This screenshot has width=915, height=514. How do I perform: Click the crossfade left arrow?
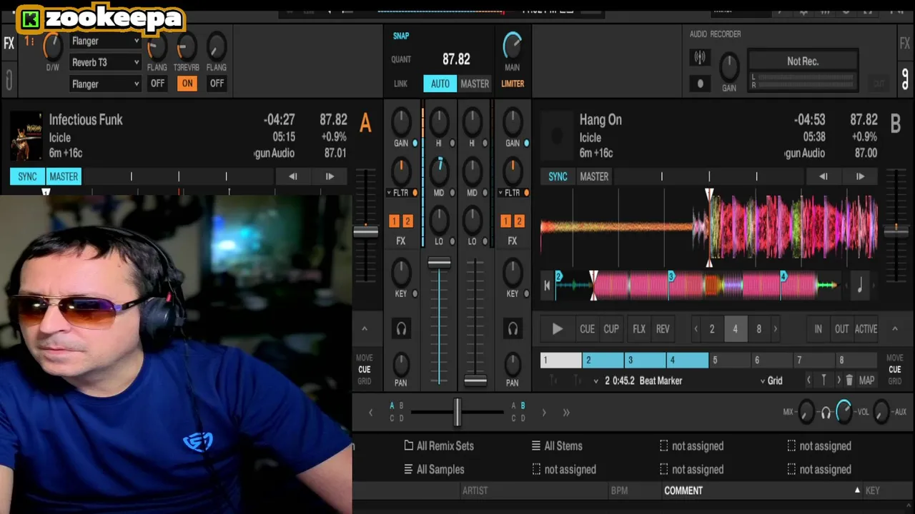pyautogui.click(x=370, y=413)
